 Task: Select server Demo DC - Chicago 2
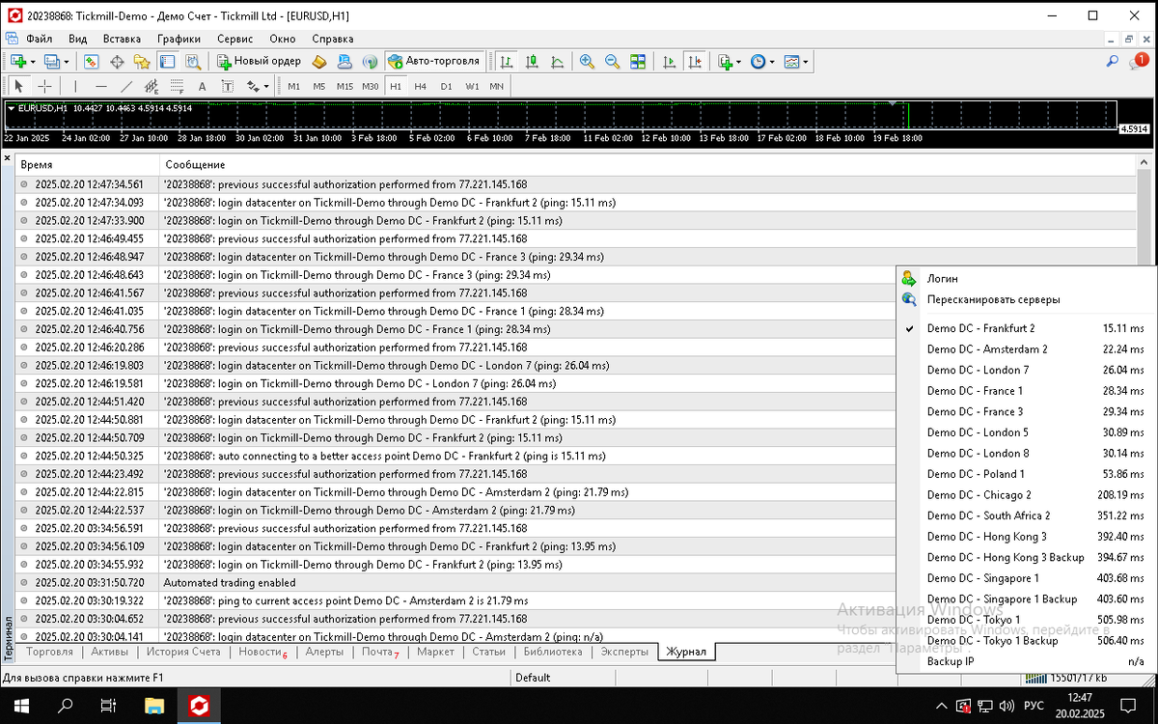1025,494
